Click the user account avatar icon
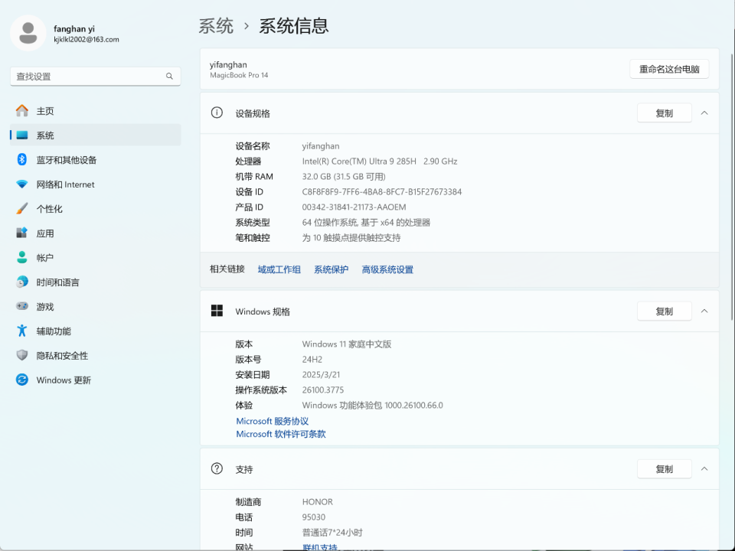 [x=28, y=33]
